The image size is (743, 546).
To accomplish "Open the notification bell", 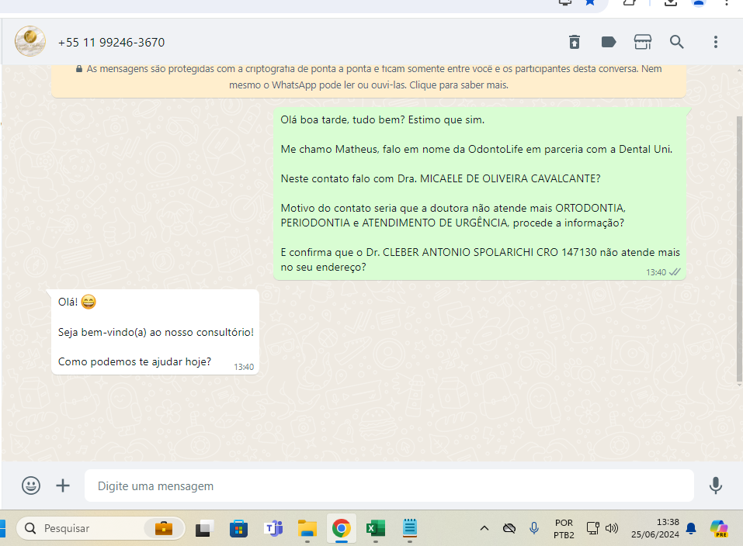I will (x=691, y=528).
